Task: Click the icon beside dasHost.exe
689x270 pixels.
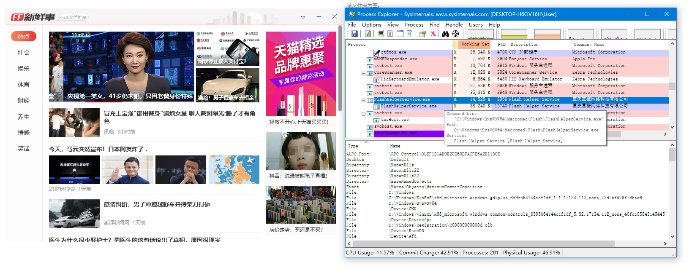Action: pos(377,120)
